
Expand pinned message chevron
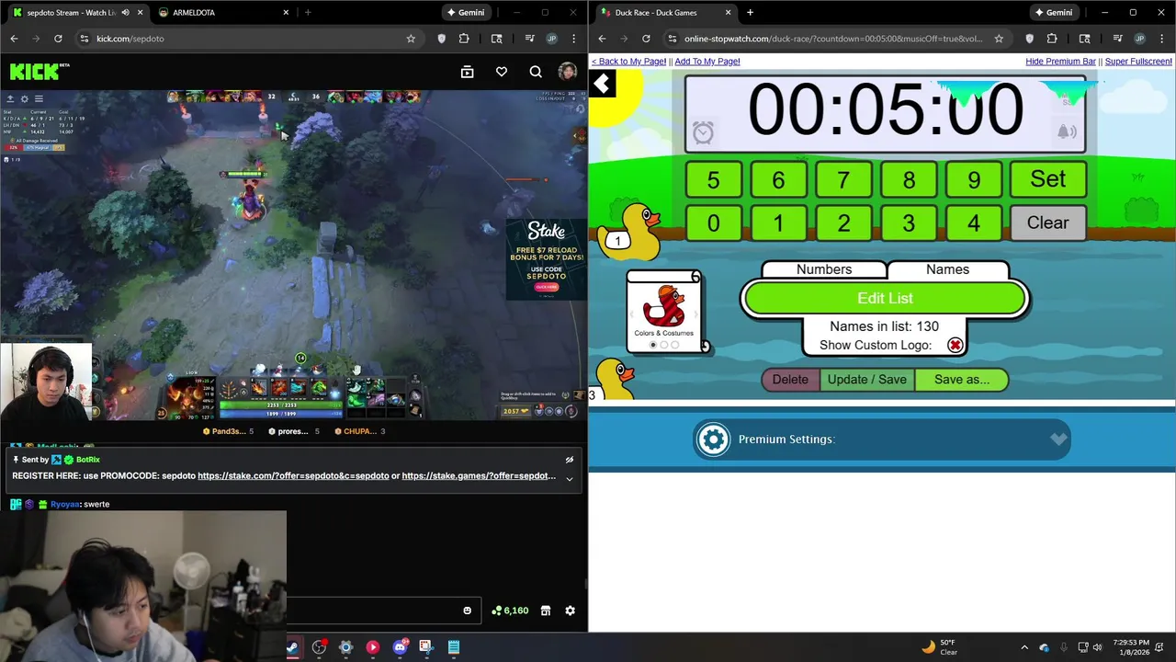click(570, 478)
